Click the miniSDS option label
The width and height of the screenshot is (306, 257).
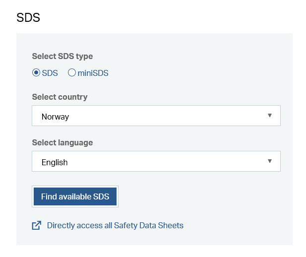pyautogui.click(x=93, y=73)
